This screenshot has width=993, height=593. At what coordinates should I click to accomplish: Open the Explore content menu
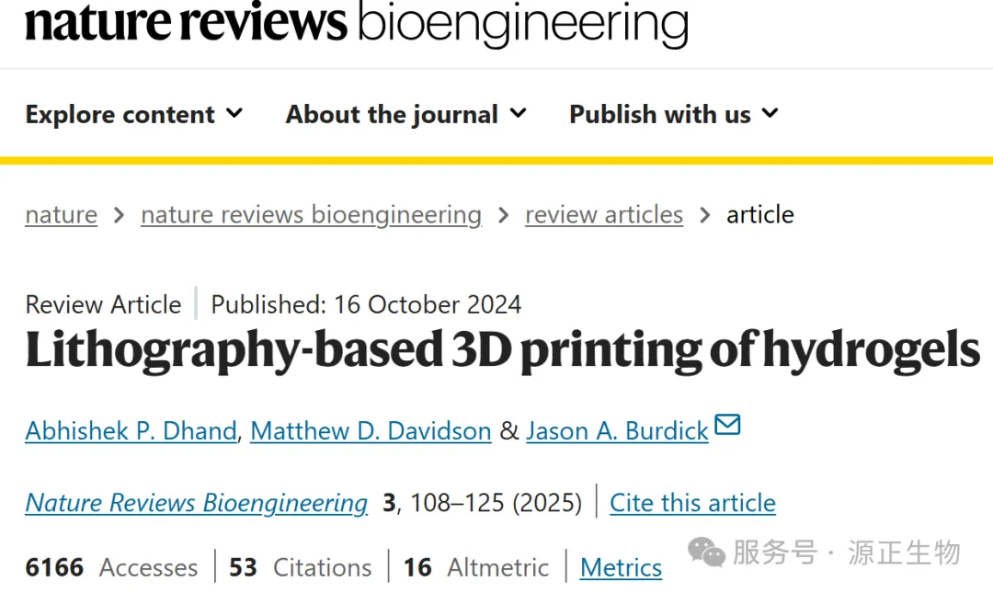pos(120,114)
